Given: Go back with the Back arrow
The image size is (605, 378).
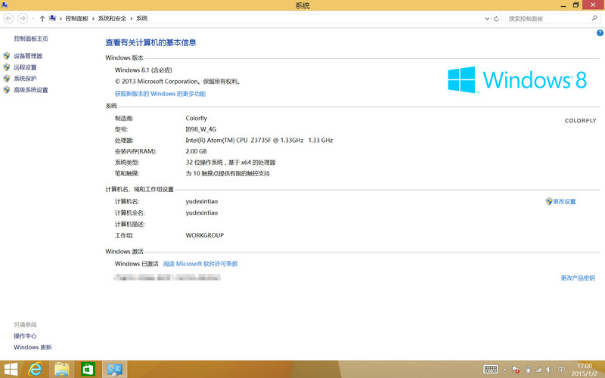Looking at the screenshot, I should pos(8,18).
